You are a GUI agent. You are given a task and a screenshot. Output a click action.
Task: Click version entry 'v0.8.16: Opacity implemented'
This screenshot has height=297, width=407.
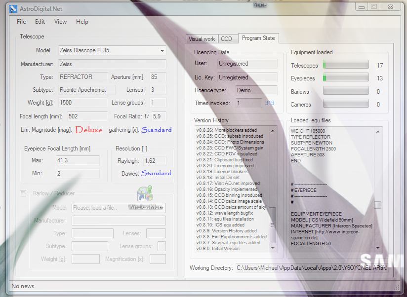[x=227, y=189]
